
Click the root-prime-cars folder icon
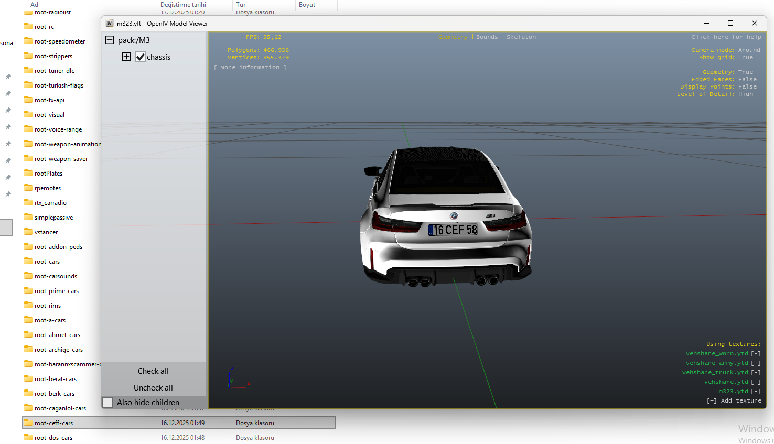pyautogui.click(x=28, y=290)
